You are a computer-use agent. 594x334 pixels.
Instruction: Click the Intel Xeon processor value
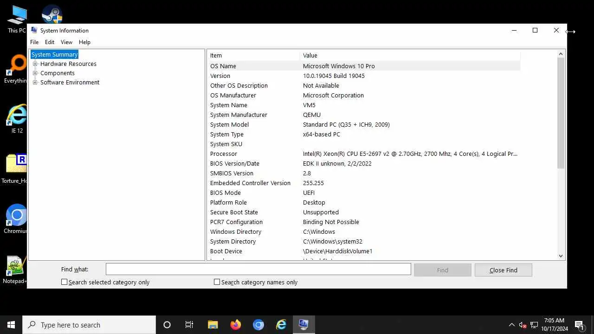tap(410, 154)
